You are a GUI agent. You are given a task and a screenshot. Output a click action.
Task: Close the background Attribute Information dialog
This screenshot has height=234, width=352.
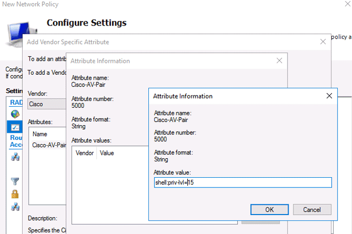(x=279, y=61)
